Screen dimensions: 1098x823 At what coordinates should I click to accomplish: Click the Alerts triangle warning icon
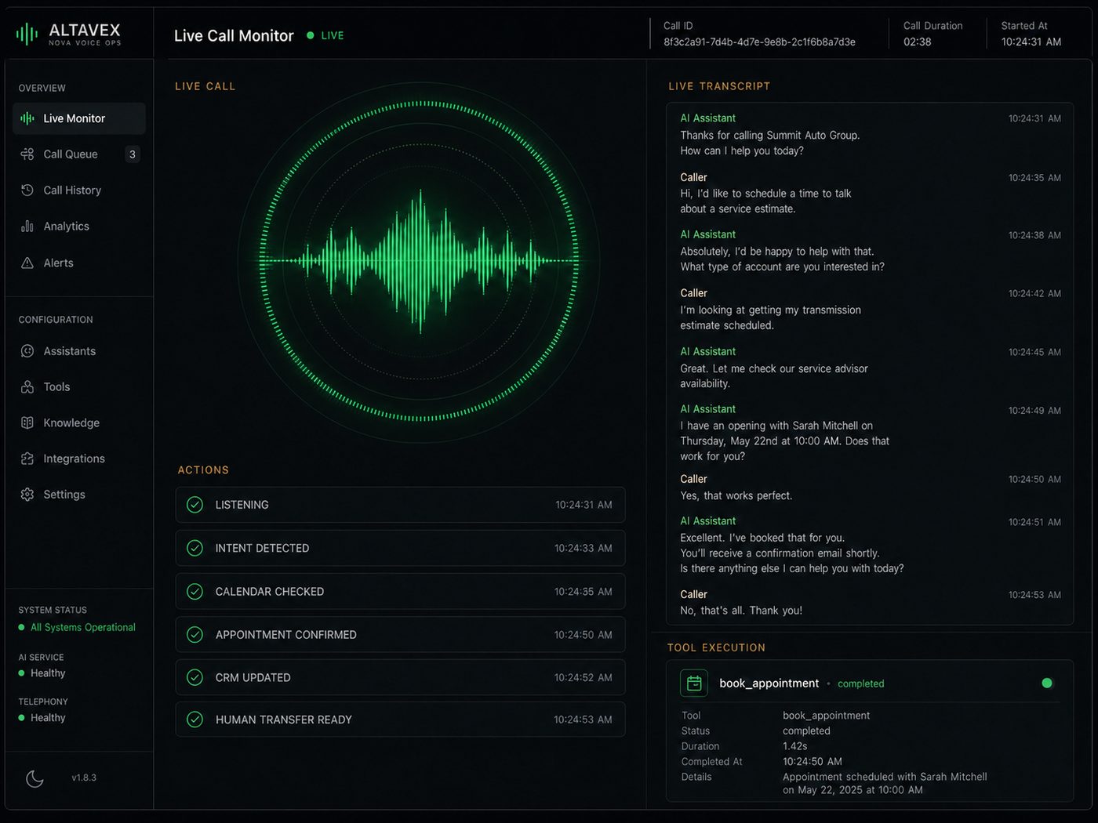pos(27,263)
